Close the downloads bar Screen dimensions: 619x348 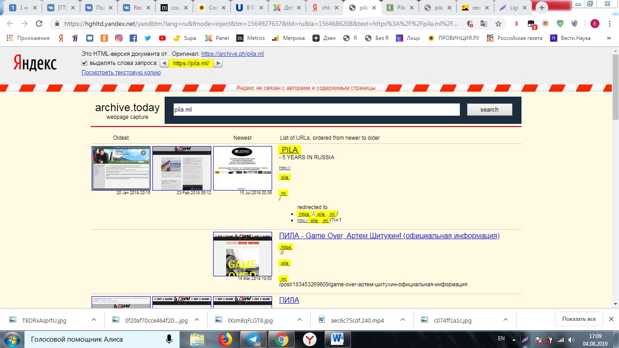611,319
